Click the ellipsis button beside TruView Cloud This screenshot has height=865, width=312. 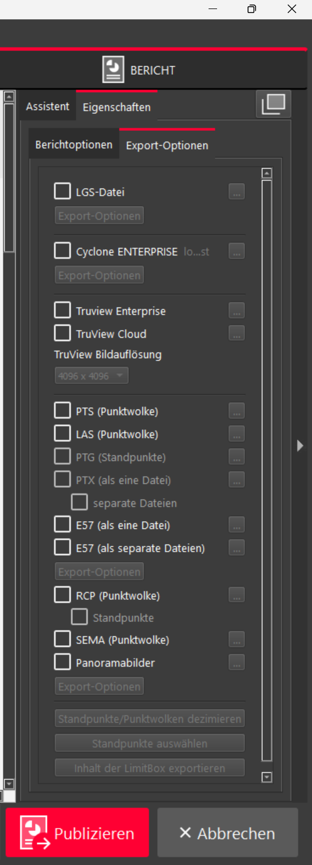(x=237, y=333)
